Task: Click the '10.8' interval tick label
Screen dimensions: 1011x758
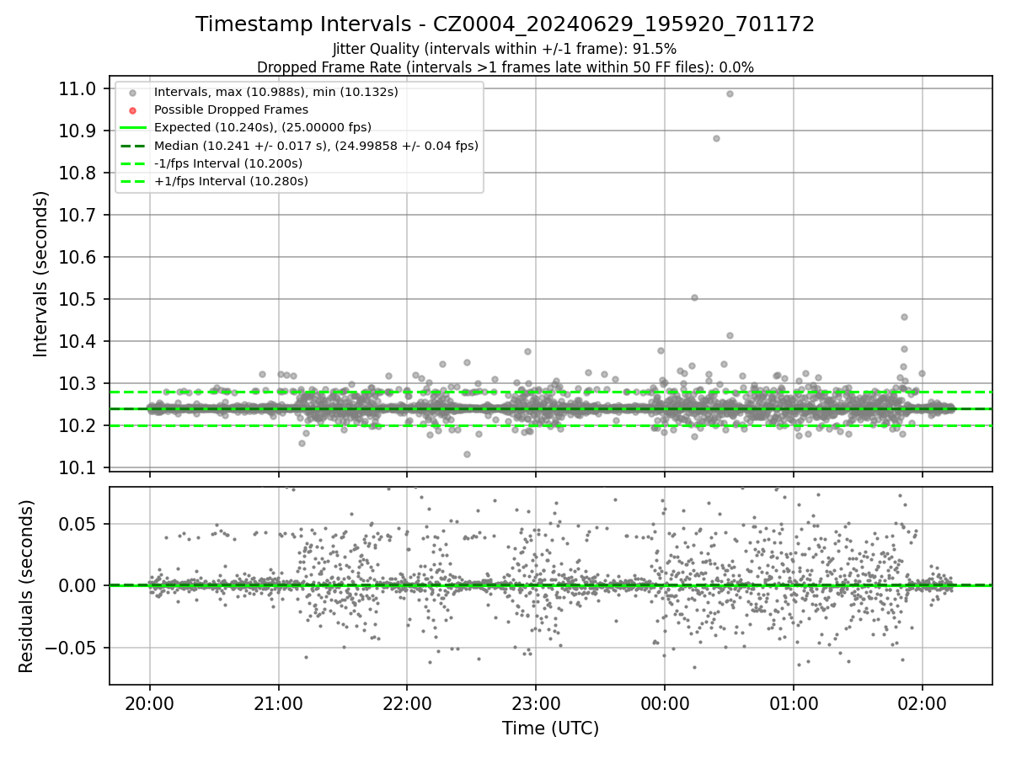Action: pyautogui.click(x=79, y=173)
